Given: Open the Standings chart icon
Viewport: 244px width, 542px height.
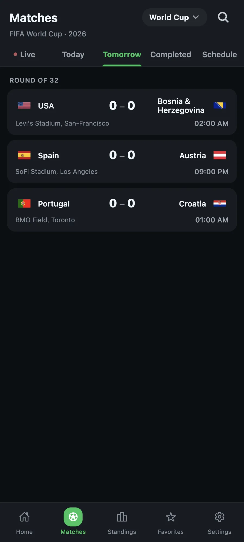Looking at the screenshot, I should coord(122,517).
